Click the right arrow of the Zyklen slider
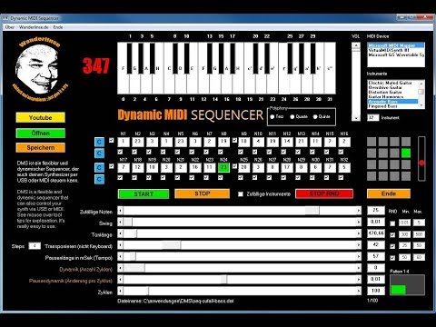 359,292
